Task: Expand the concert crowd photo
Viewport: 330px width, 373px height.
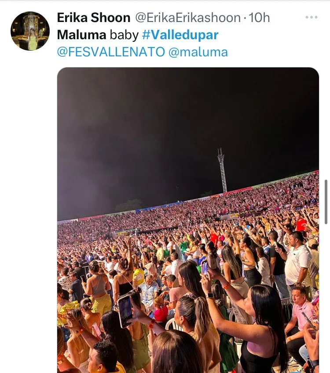Action: (188, 220)
